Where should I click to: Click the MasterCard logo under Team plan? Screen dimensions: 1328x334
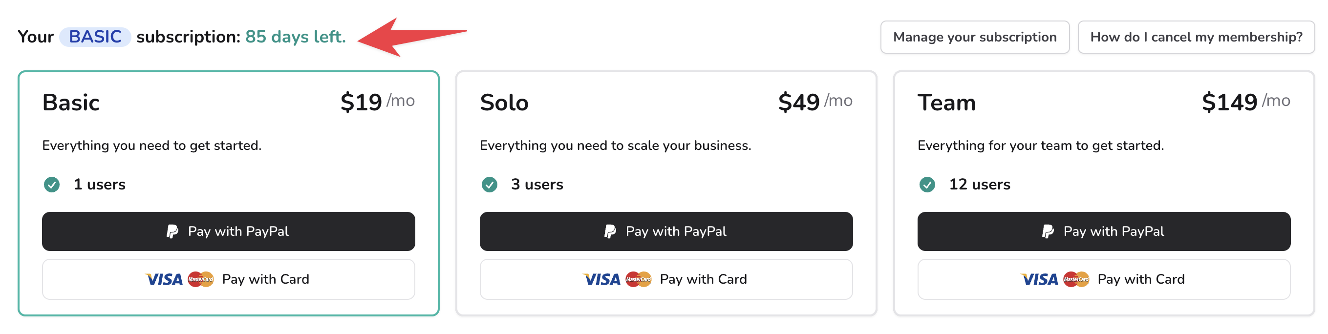1076,279
